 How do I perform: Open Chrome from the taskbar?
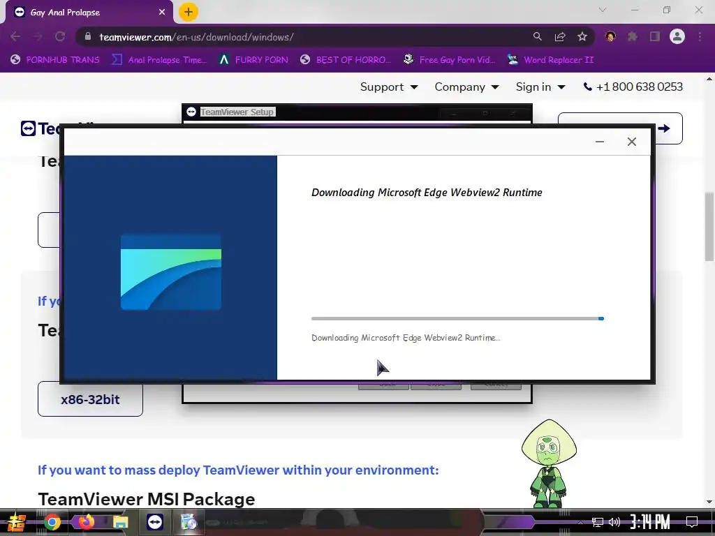click(x=52, y=522)
